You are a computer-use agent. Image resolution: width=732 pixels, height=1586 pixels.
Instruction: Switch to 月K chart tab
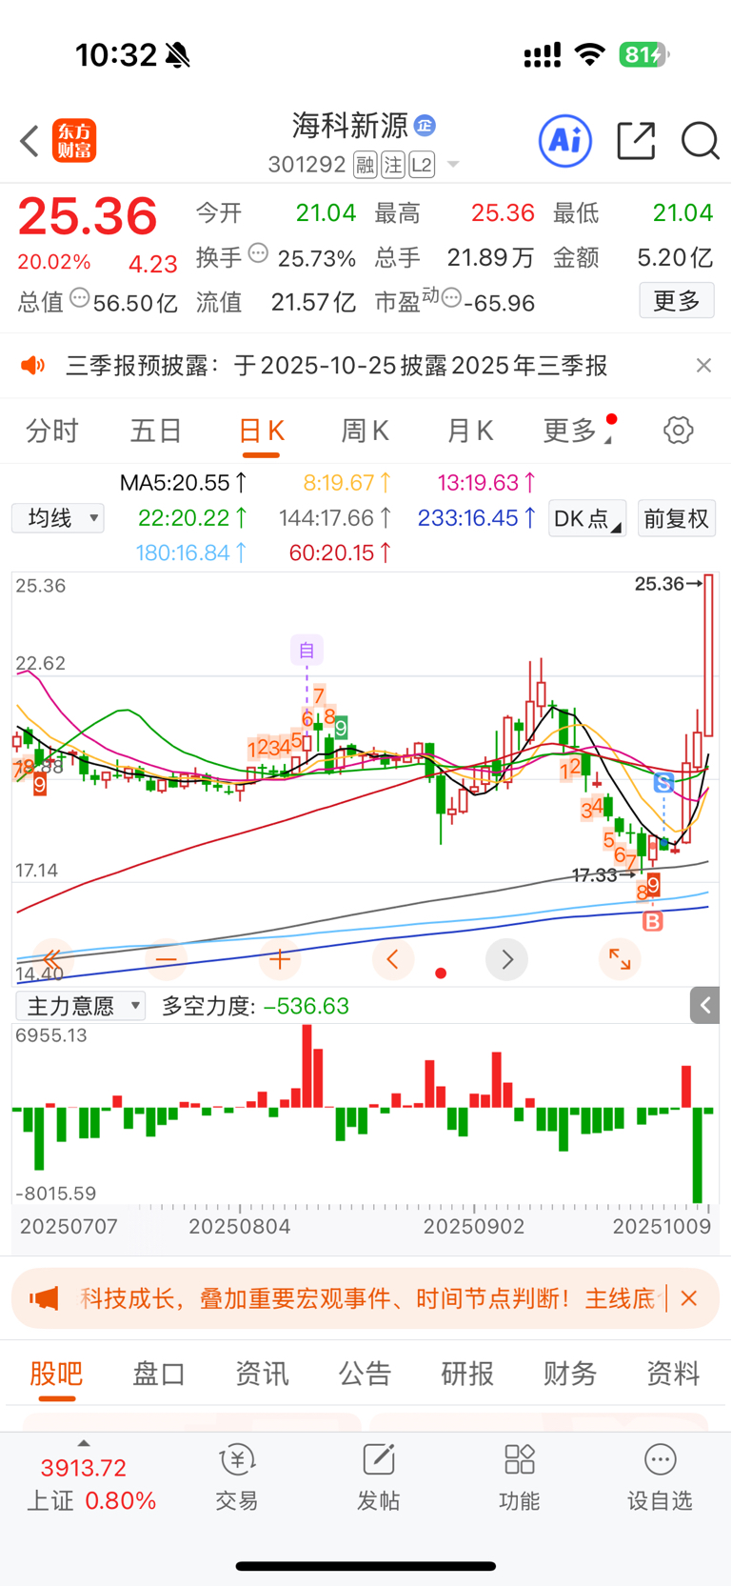[x=470, y=431]
